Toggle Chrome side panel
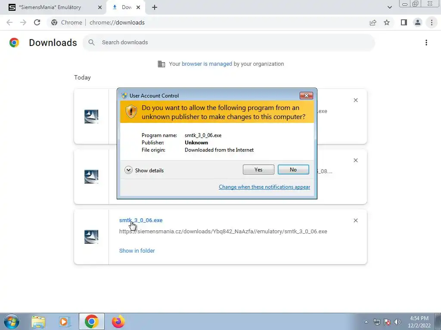Image resolution: width=441 pixels, height=330 pixels. (x=404, y=22)
